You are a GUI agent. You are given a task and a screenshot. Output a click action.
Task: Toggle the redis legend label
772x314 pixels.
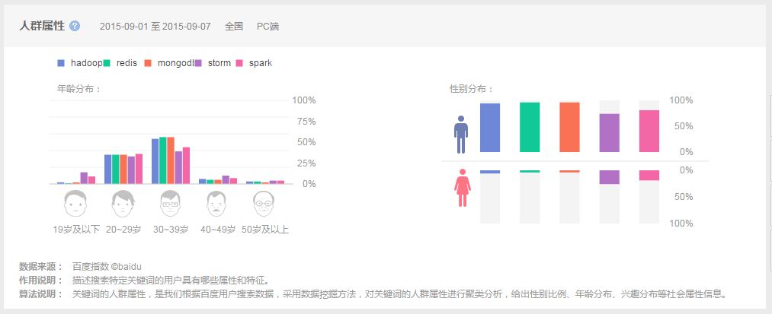coord(127,63)
